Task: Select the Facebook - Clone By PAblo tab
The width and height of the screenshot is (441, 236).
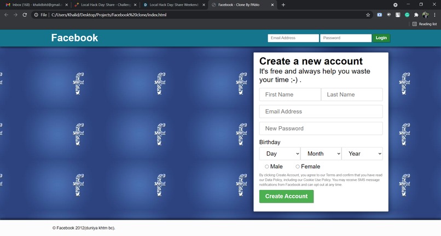Action: [242, 5]
